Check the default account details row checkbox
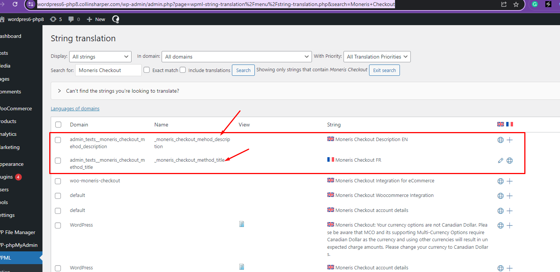The width and height of the screenshot is (560, 272). click(58, 211)
